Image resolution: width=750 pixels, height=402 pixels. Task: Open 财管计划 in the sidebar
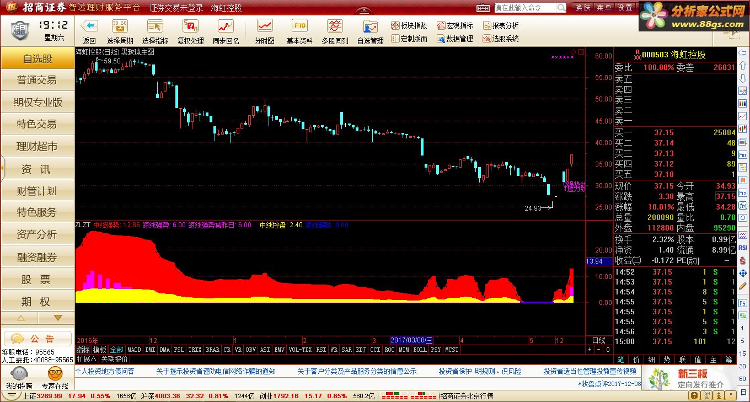pos(37,191)
